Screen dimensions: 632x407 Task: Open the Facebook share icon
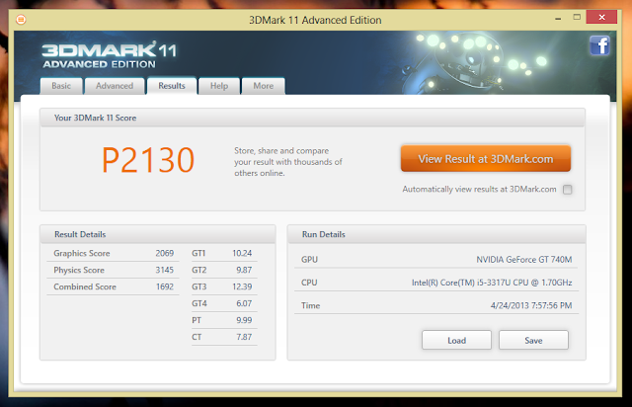coord(599,45)
